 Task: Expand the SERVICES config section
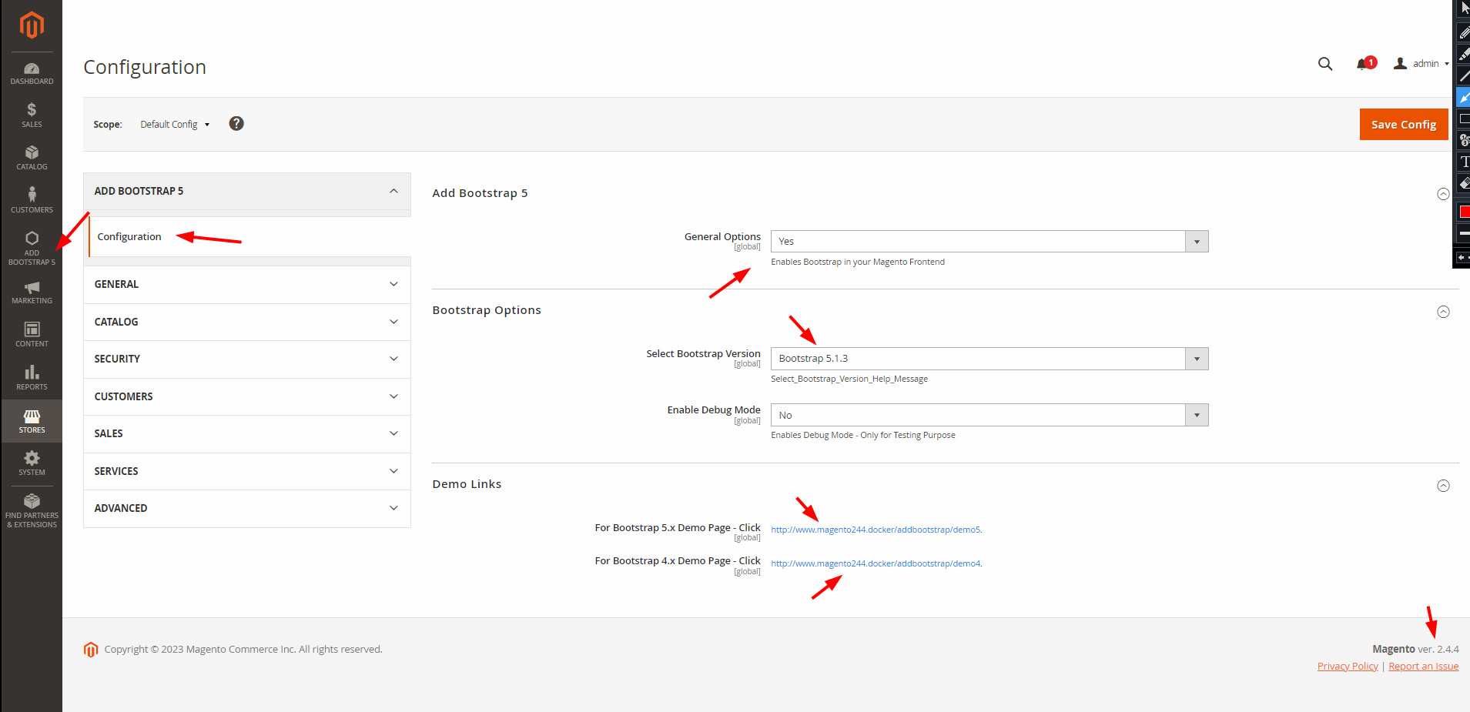coord(246,472)
